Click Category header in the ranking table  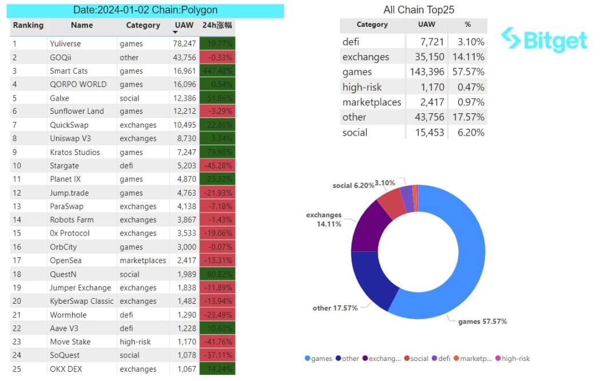coord(143,25)
